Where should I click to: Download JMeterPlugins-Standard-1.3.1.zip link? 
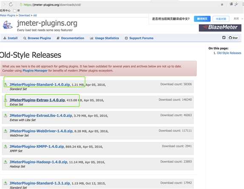[x=40, y=183]
